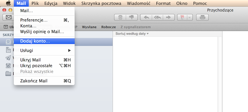Select Mail… about entry

click(x=44, y=11)
